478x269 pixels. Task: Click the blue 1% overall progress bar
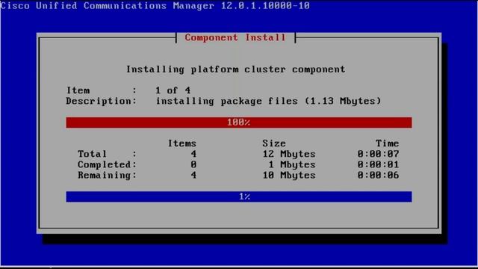[239, 197]
